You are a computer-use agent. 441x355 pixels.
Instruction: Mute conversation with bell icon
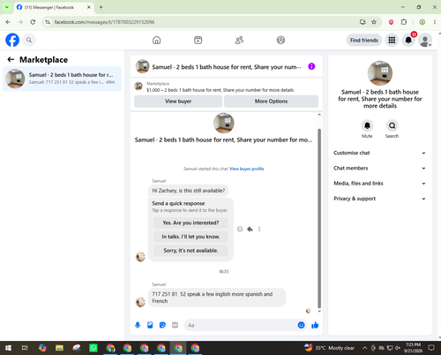367,125
